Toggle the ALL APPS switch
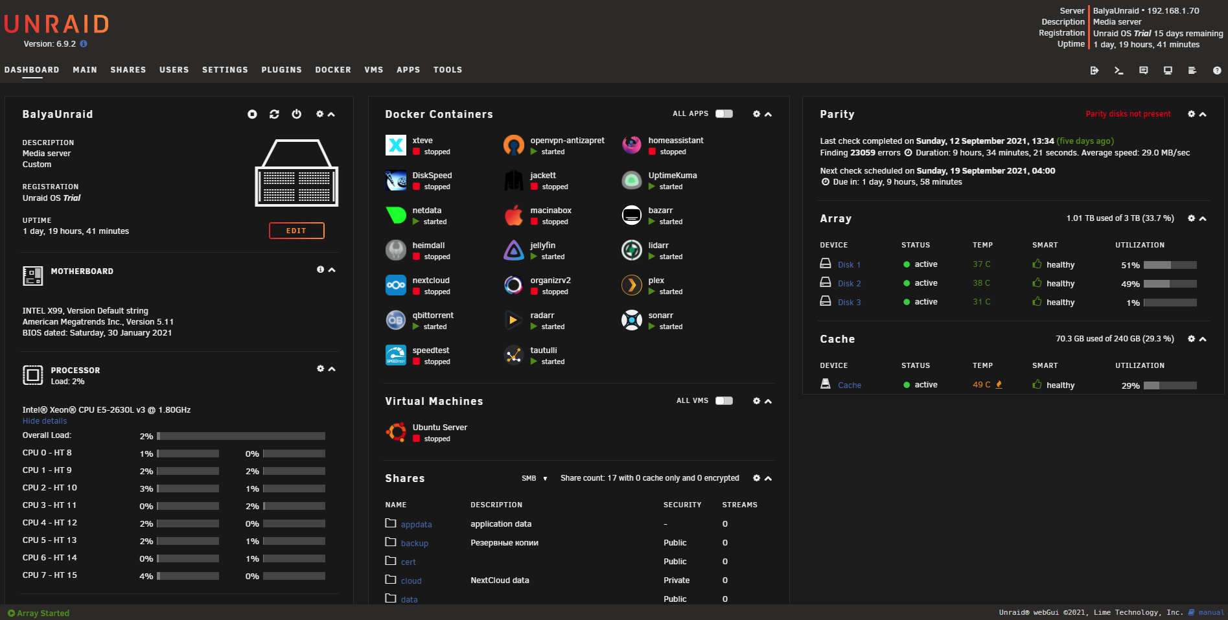The height and width of the screenshot is (620, 1228). coord(724,114)
